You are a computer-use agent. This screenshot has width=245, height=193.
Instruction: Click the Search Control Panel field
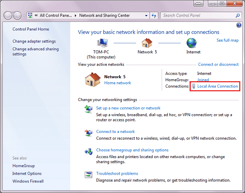(x=198, y=16)
